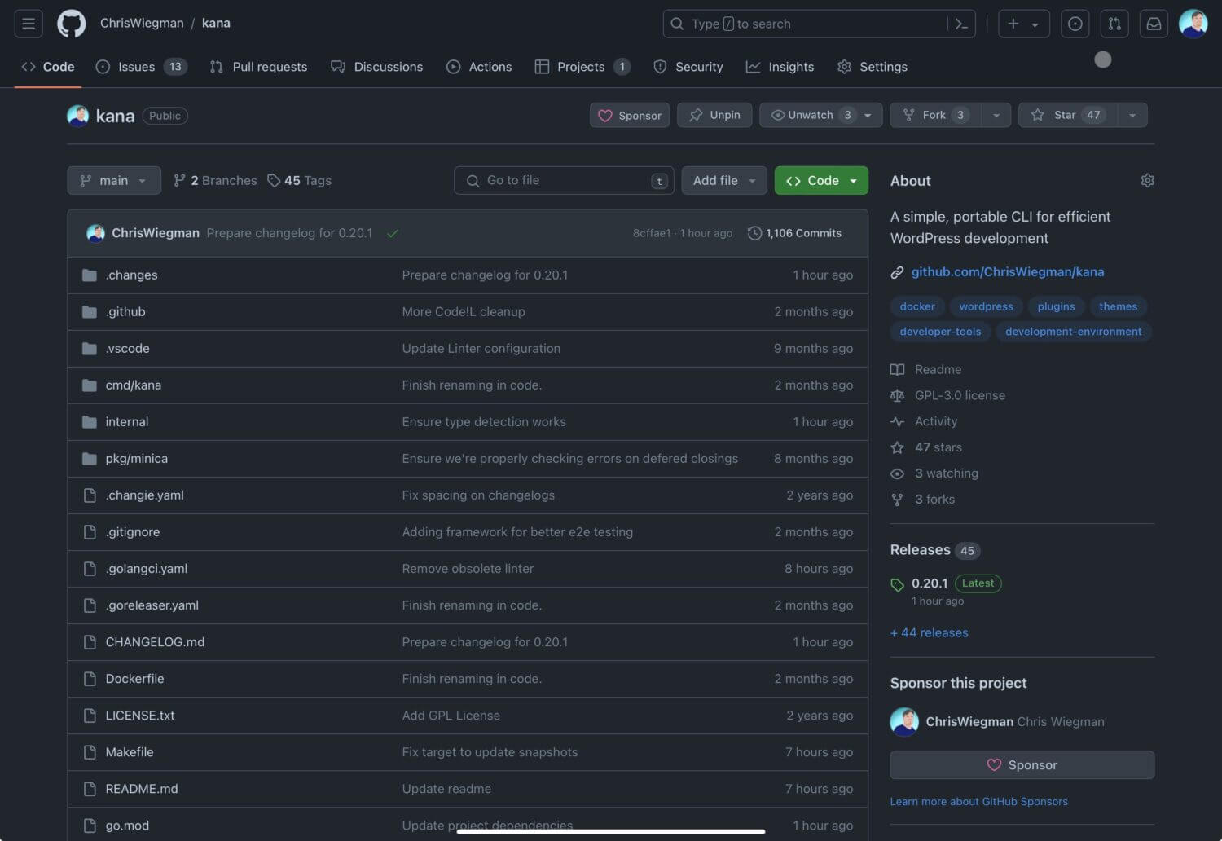This screenshot has width=1222, height=841.
Task: Open the .changes folder
Action: pyautogui.click(x=131, y=275)
